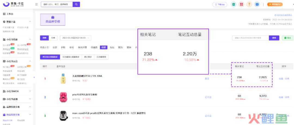
Task: Collapse the 小红书投放 section chevron
Action: (30, 39)
